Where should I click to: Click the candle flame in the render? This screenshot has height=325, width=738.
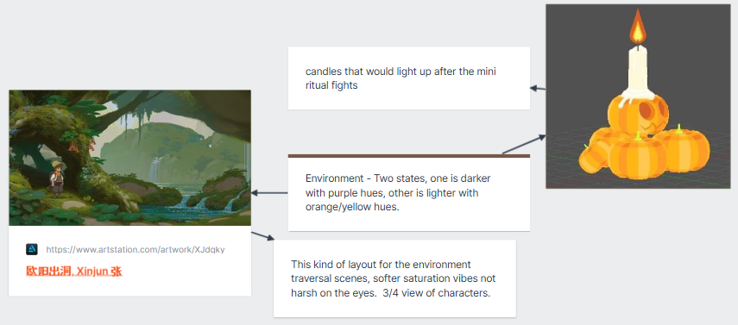(638, 28)
